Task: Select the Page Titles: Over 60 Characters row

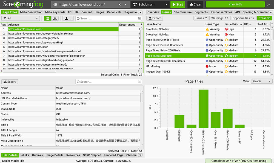Action: (208, 45)
